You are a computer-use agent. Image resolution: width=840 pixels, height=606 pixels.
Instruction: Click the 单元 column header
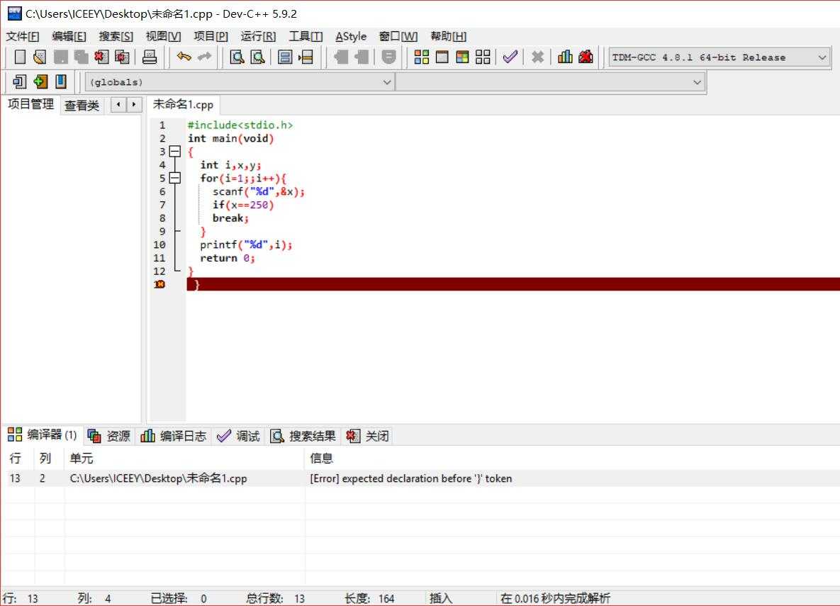[82, 458]
